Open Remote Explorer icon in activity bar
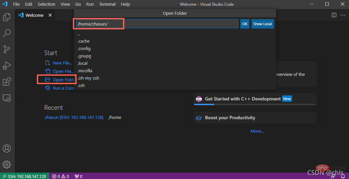The height and width of the screenshot is (179, 349). [x=7, y=98]
